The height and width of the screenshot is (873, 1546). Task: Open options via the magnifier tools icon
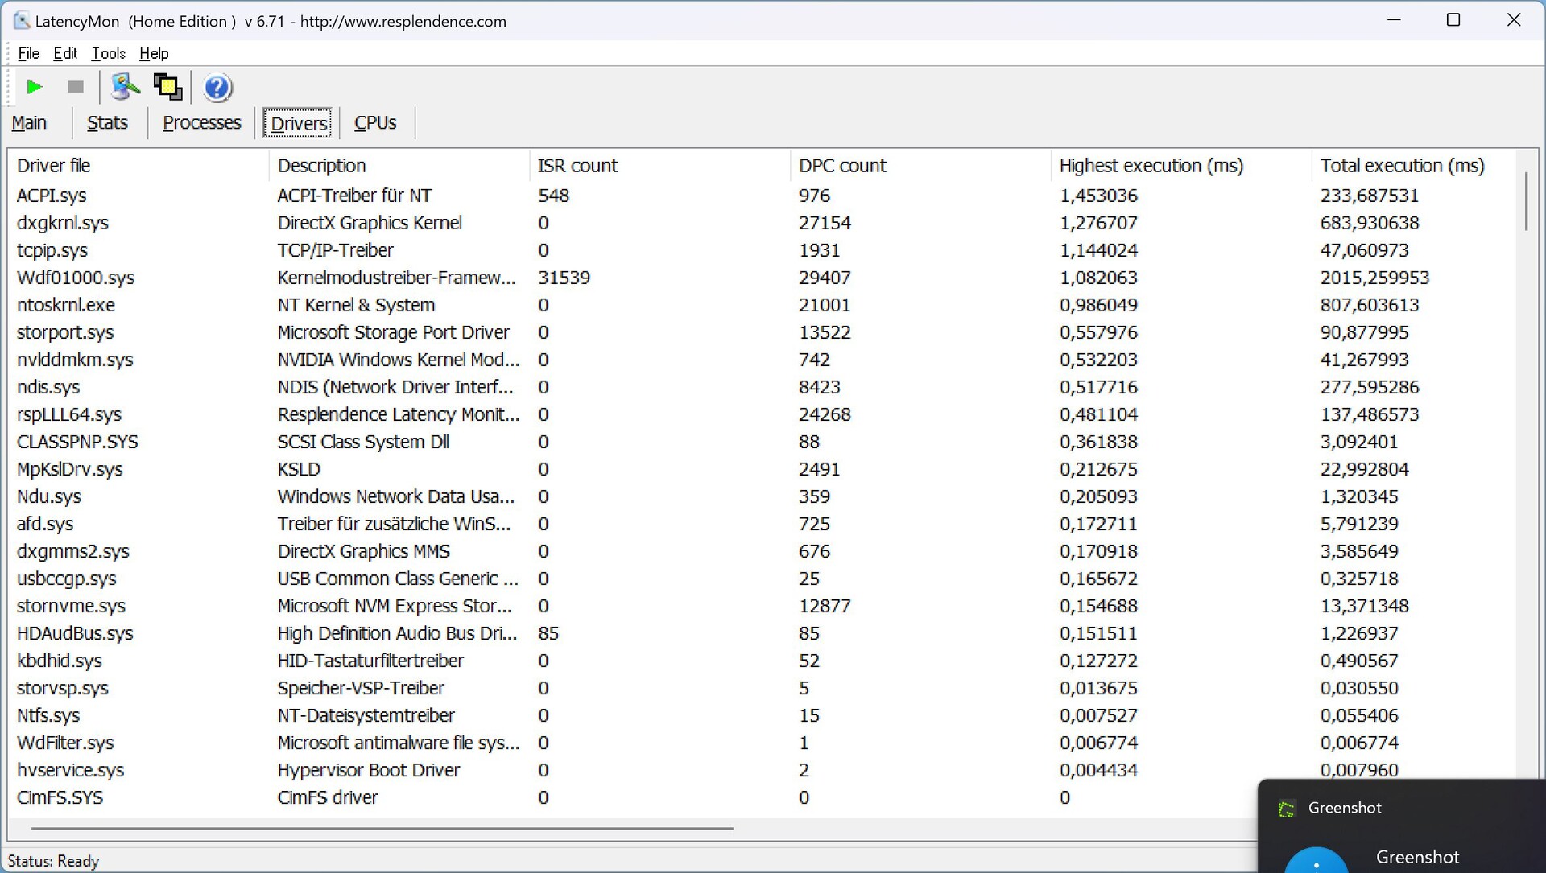(x=125, y=87)
